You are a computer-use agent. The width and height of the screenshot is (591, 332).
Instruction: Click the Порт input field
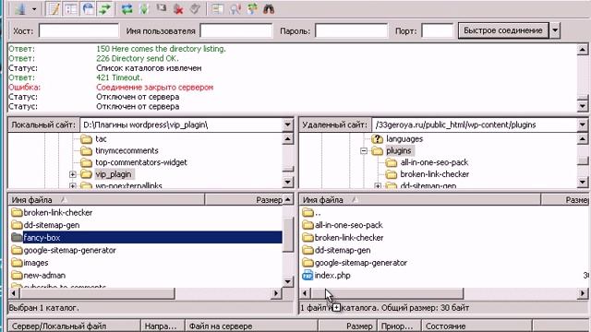point(437,30)
